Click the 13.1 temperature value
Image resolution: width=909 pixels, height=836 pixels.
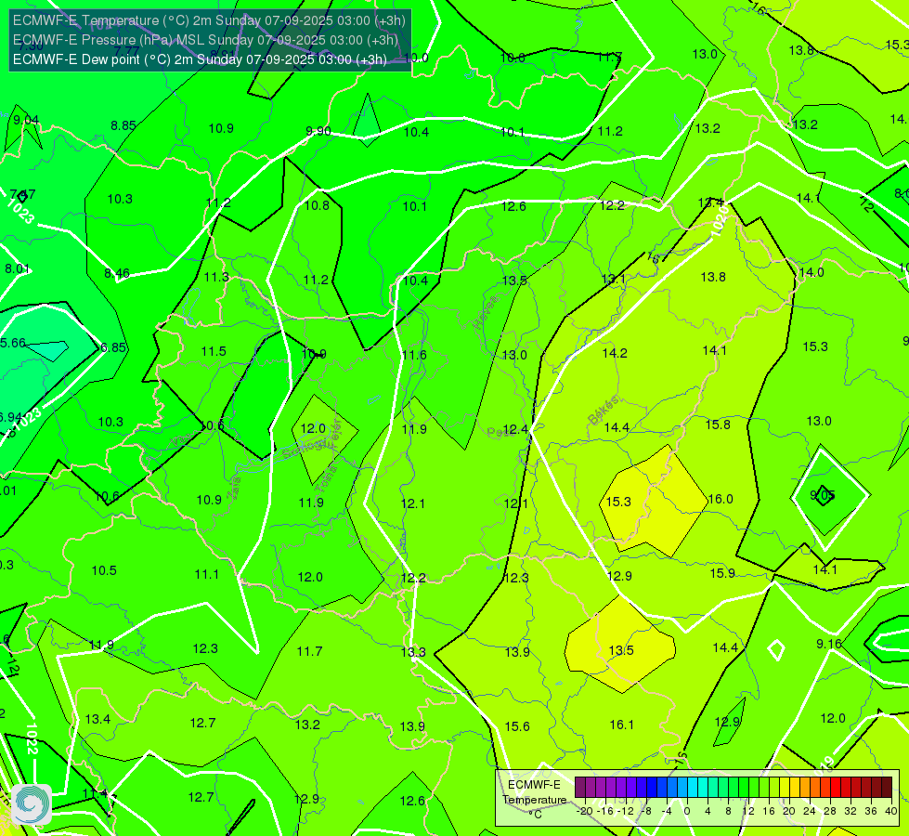pos(614,279)
